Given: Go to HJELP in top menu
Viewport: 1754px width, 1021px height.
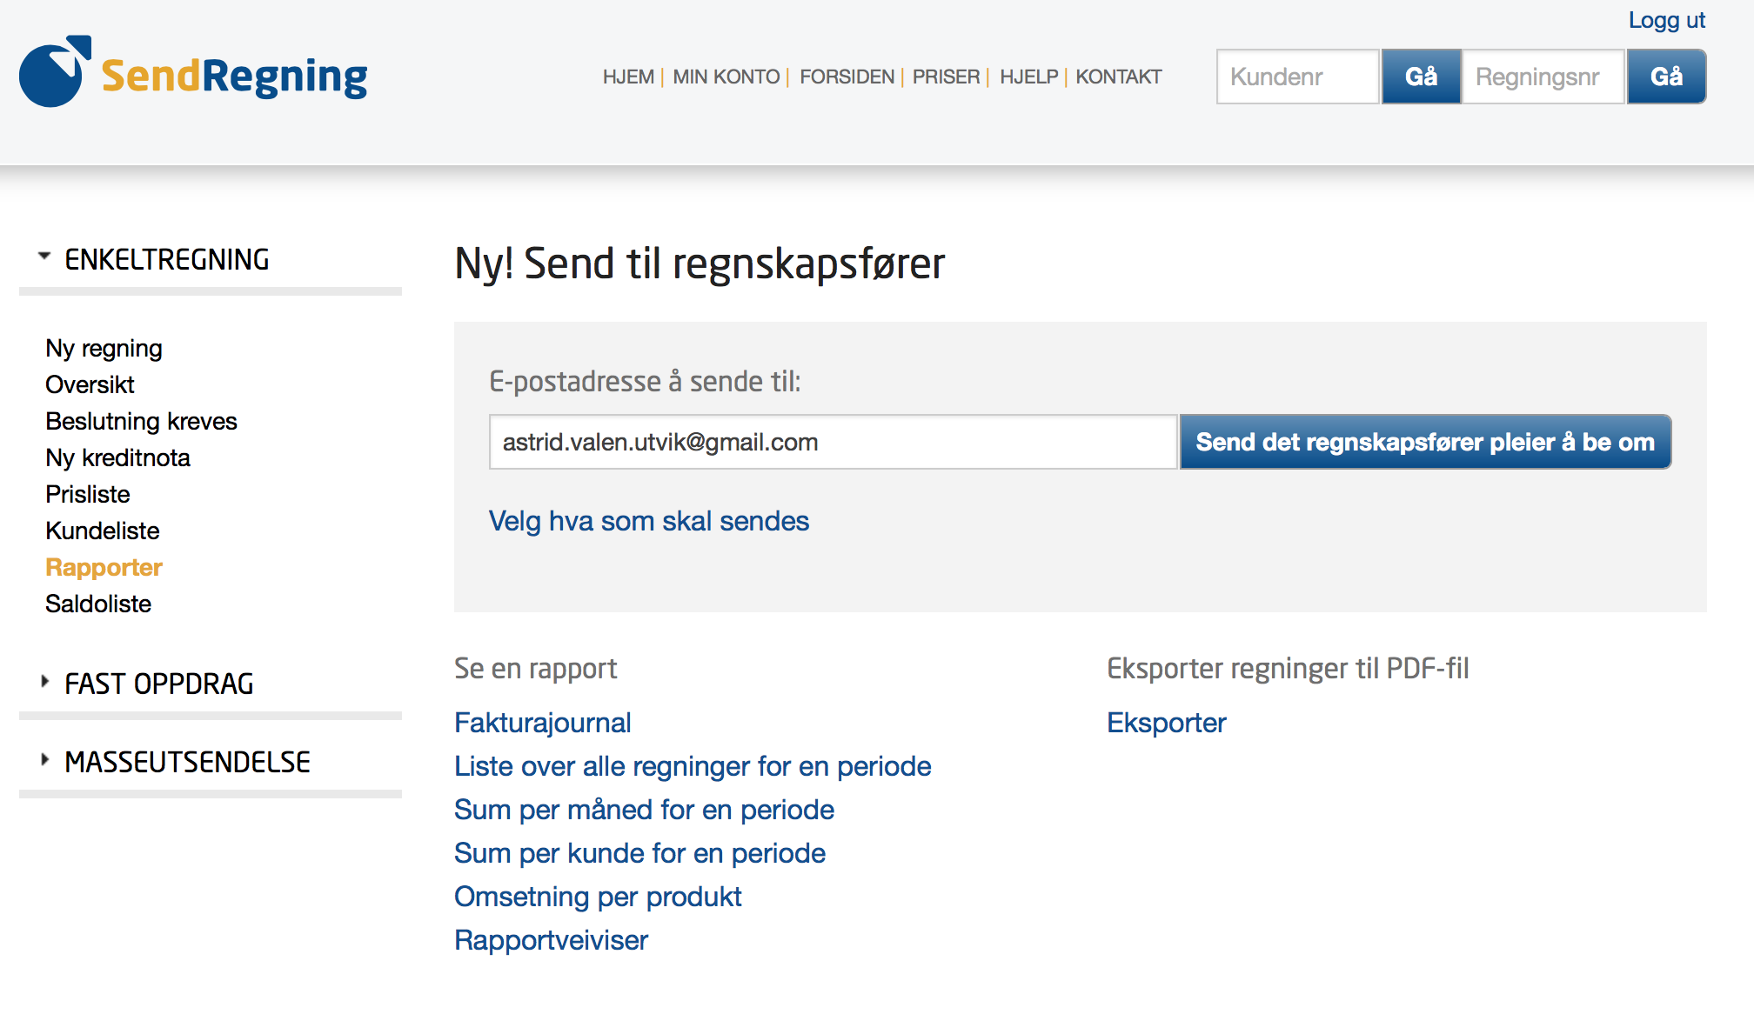Looking at the screenshot, I should tap(1028, 77).
